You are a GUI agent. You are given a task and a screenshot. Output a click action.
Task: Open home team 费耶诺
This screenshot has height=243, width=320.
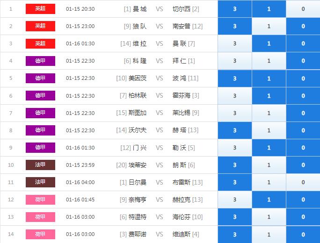(x=138, y=234)
